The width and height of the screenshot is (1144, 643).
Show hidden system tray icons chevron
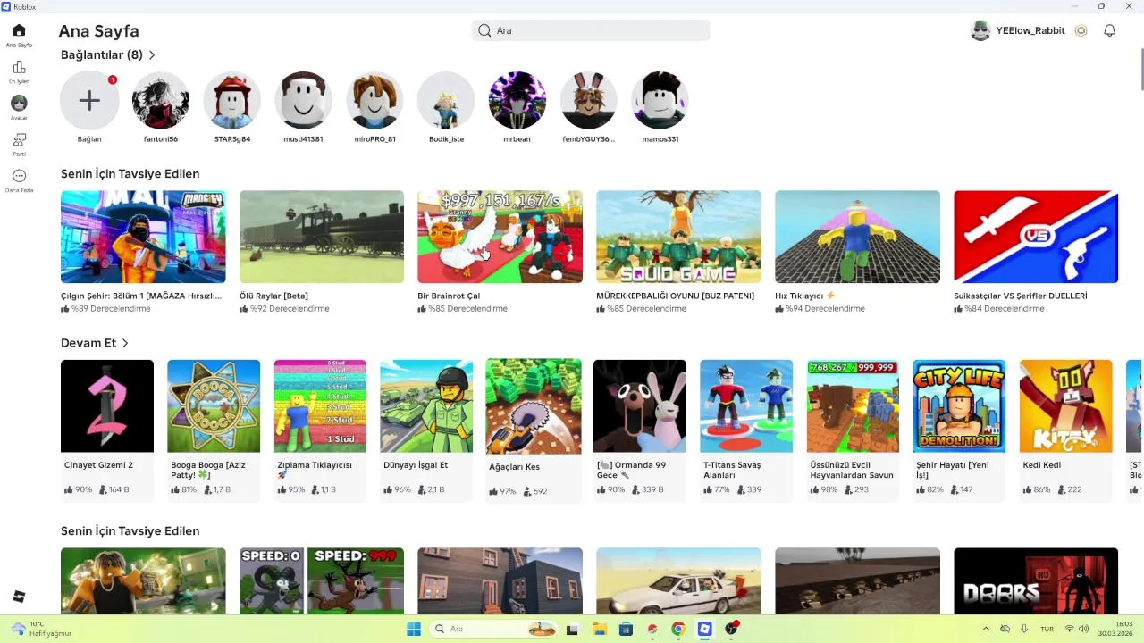click(x=986, y=629)
